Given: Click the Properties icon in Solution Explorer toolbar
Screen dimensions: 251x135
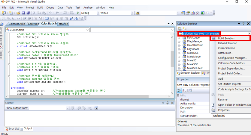Looking at the screenshot, I should point(180,29).
